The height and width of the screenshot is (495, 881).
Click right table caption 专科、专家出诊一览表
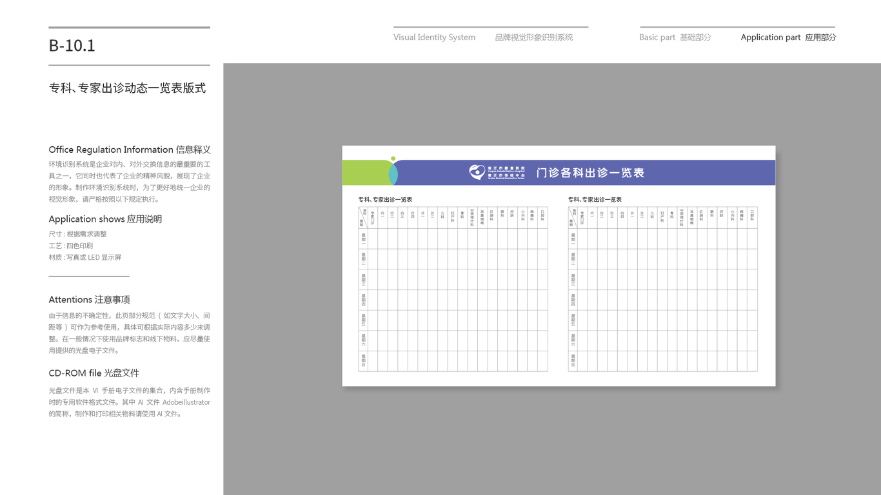pyautogui.click(x=595, y=200)
